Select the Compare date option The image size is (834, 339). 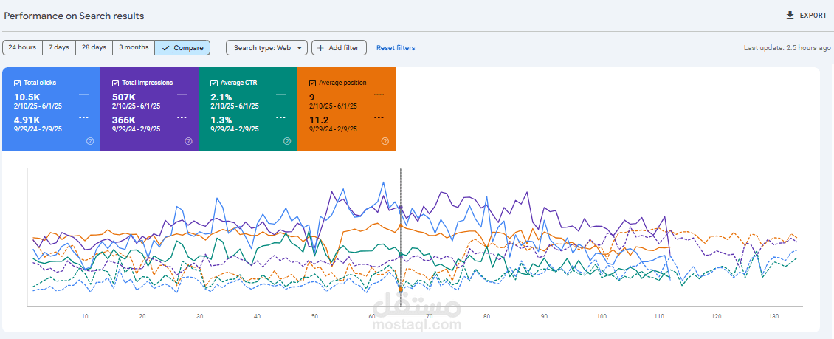182,47
